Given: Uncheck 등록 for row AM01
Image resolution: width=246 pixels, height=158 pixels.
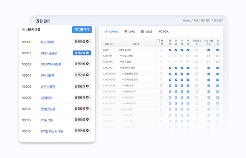Looking at the screenshot, I should pos(170,50).
